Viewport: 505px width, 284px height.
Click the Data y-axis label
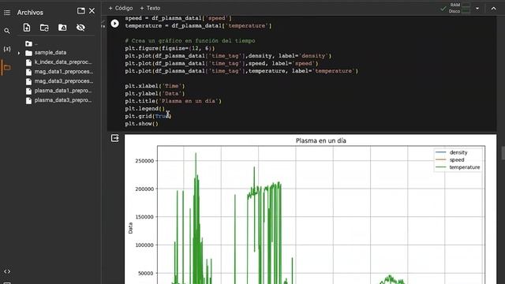[130, 228]
